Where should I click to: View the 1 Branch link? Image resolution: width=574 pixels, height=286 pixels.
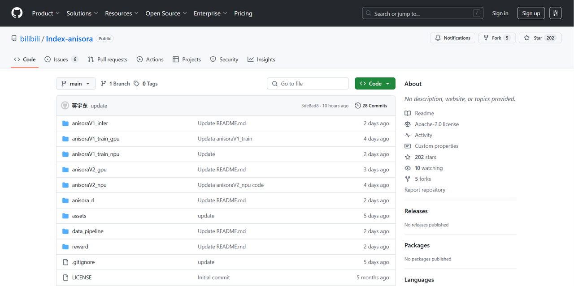coord(115,84)
